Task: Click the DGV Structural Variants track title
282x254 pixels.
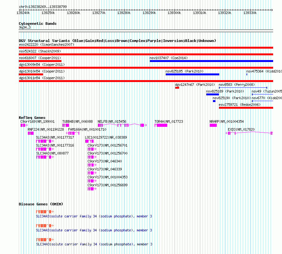Action: tap(117, 41)
